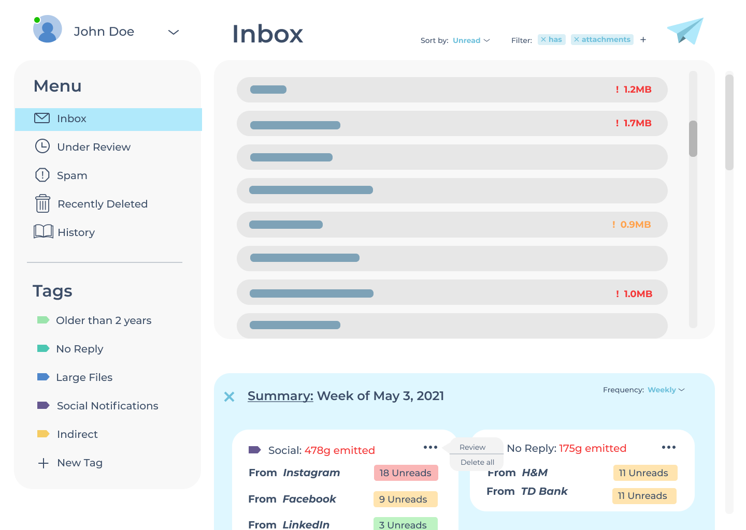
Task: Click the purple Social Notifications tag swatch
Action: [43, 405]
